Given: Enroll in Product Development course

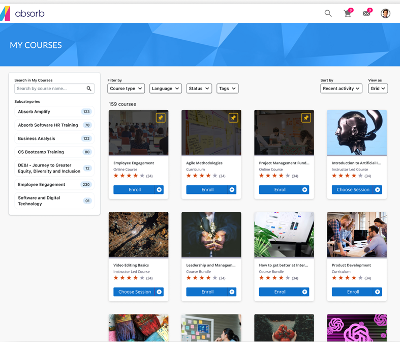Looking at the screenshot, I should [353, 292].
